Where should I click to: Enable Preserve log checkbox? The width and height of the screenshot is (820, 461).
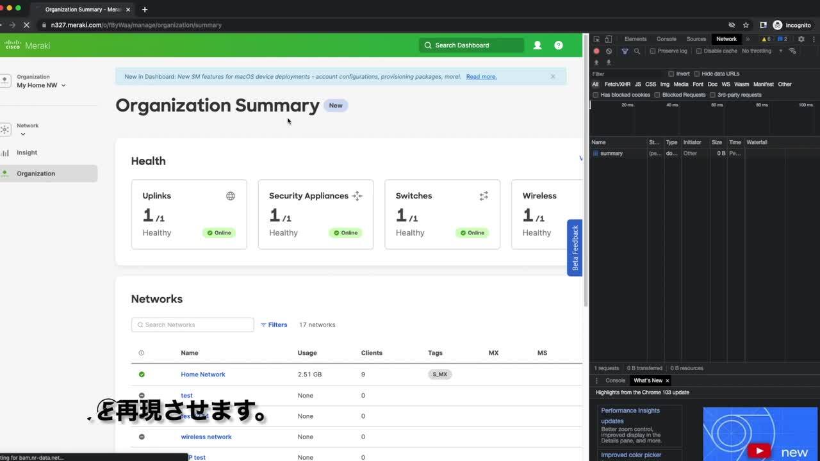tap(653, 51)
